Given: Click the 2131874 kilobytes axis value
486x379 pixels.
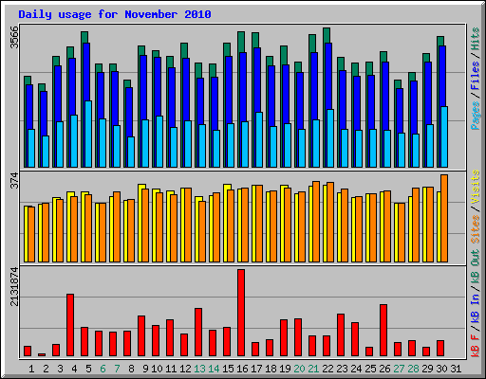Looking at the screenshot, I should [14, 287].
